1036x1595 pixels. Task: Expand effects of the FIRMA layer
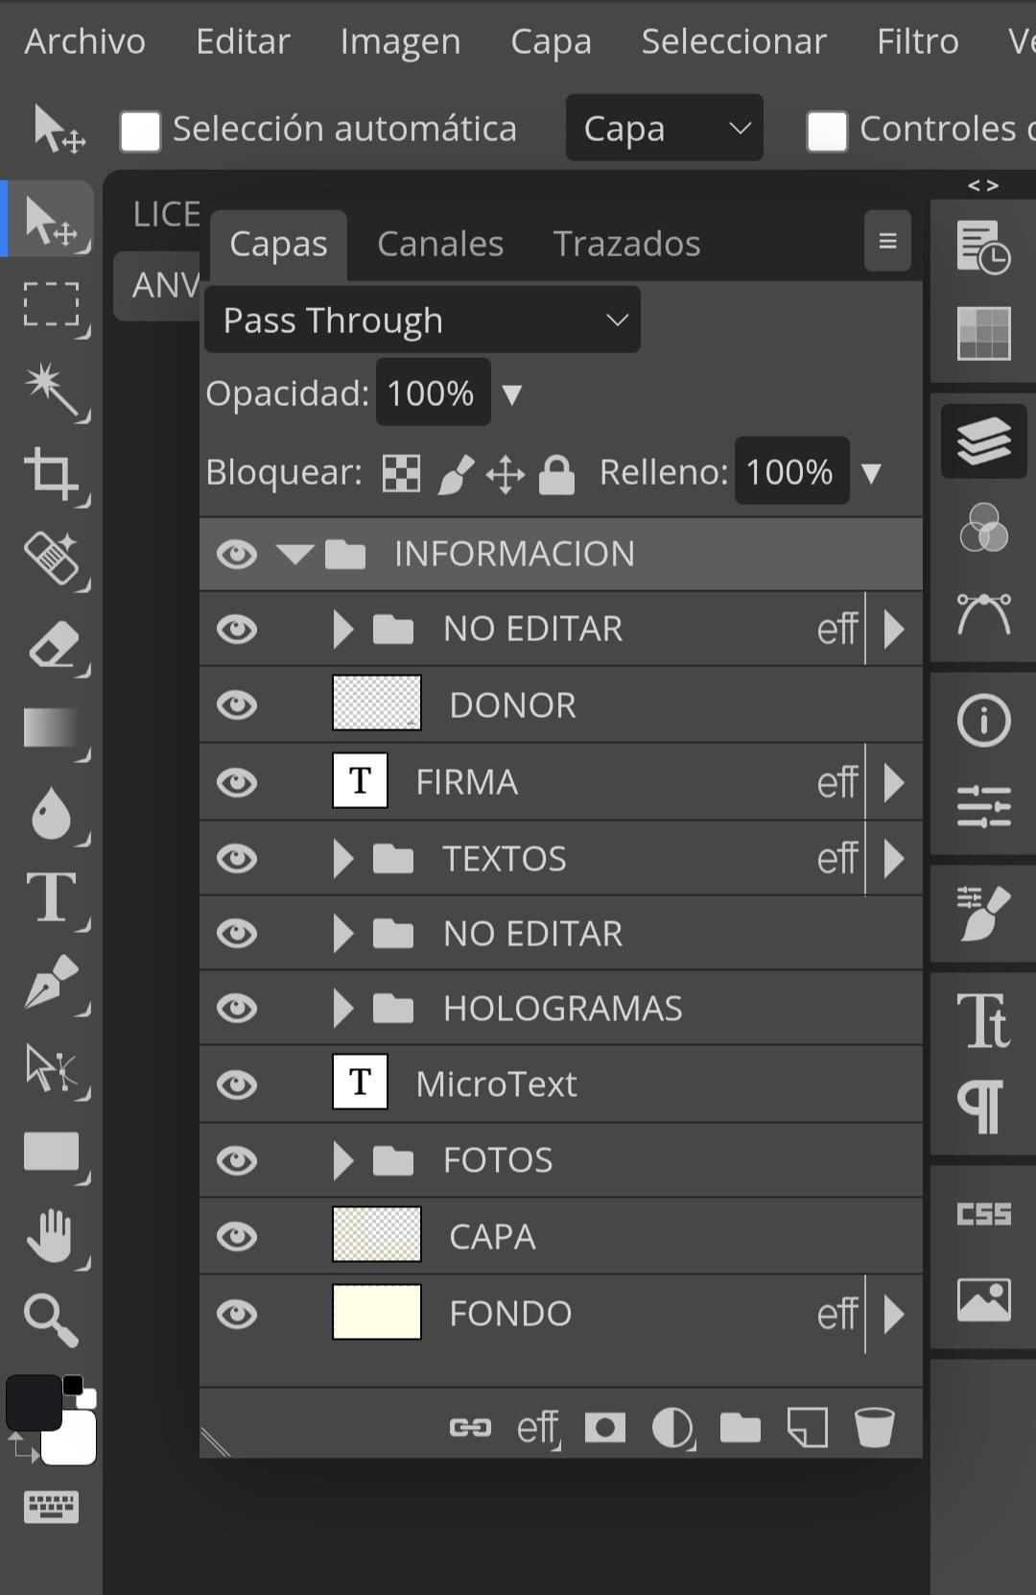pos(894,782)
